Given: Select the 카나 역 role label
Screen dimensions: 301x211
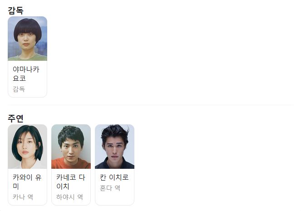Looking at the screenshot, I should click(x=23, y=197).
